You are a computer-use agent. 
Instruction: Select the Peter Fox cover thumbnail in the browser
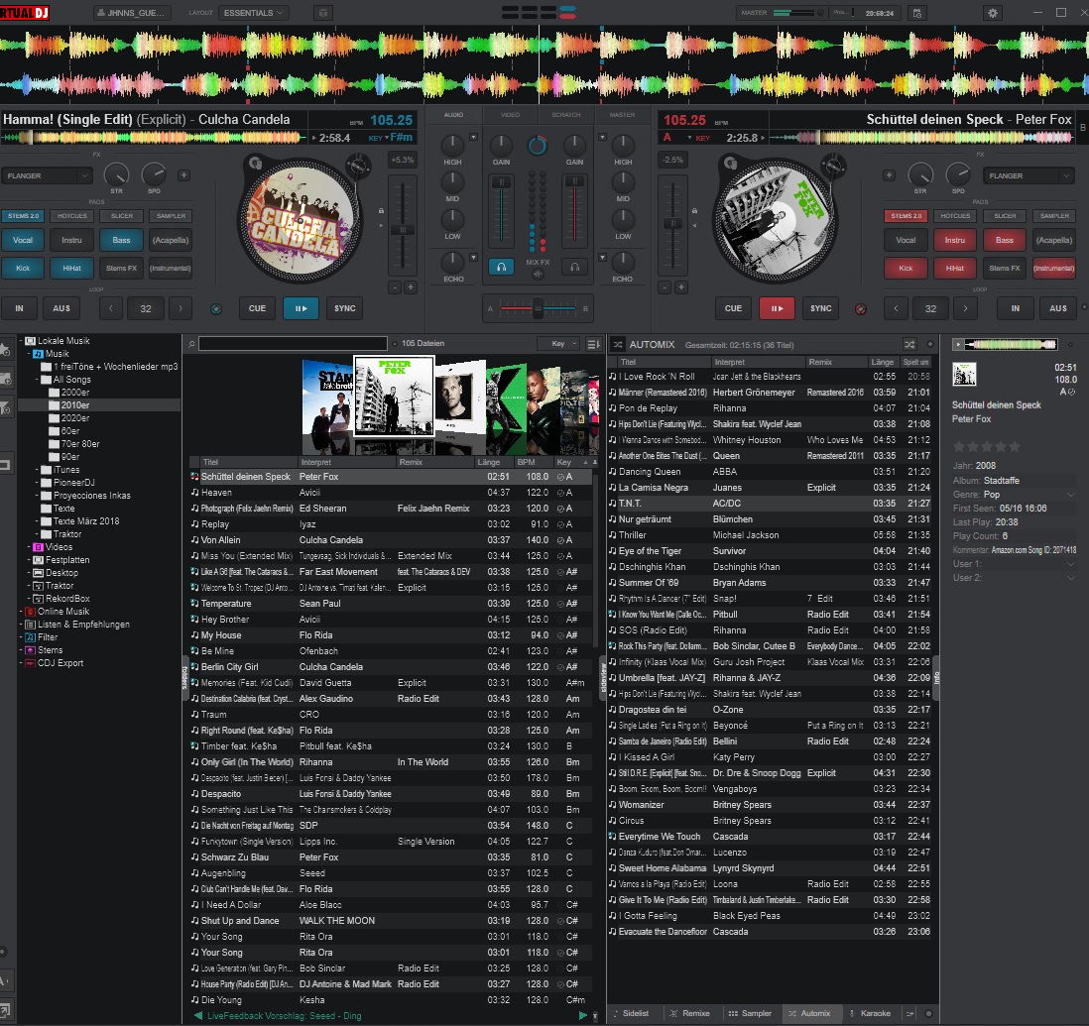tap(394, 396)
